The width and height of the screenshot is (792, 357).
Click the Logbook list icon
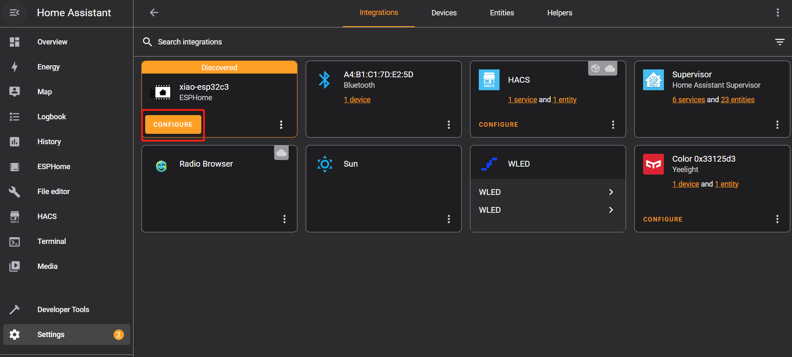tap(15, 117)
